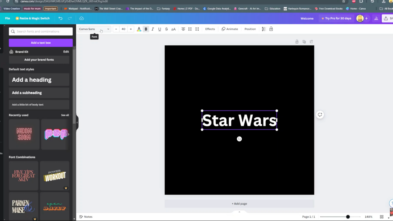Image resolution: width=393 pixels, height=221 pixels.
Task: Open the transparency checkerboard control
Action: point(264,29)
